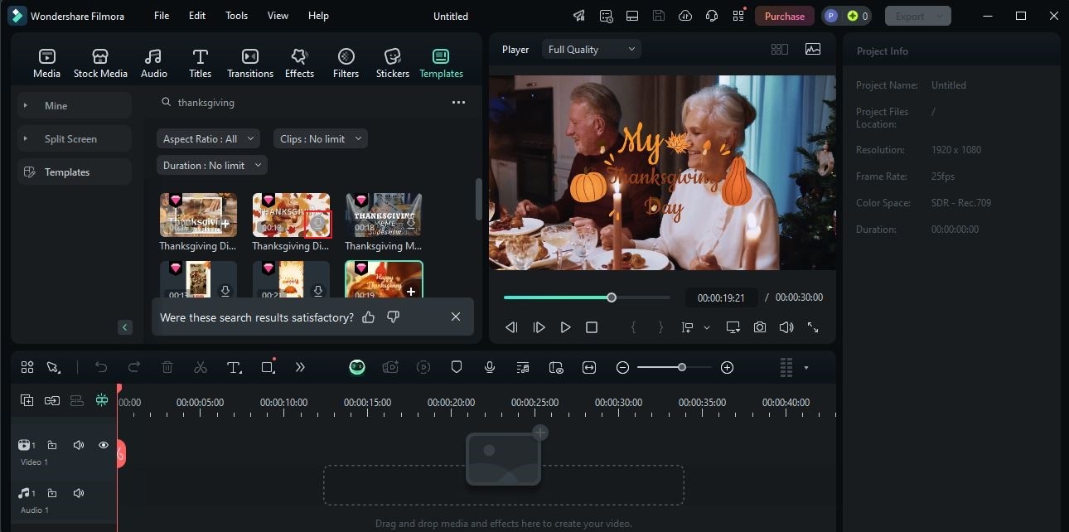
Task: Open search more options menu
Action: coord(458,103)
